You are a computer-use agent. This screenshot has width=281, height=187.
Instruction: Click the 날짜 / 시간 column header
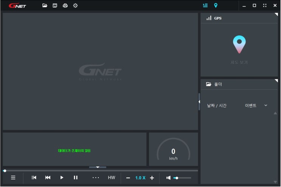217,106
